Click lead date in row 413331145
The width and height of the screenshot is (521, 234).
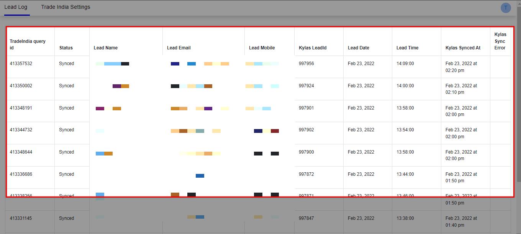click(361, 218)
